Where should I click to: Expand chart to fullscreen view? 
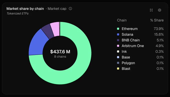[151, 10]
